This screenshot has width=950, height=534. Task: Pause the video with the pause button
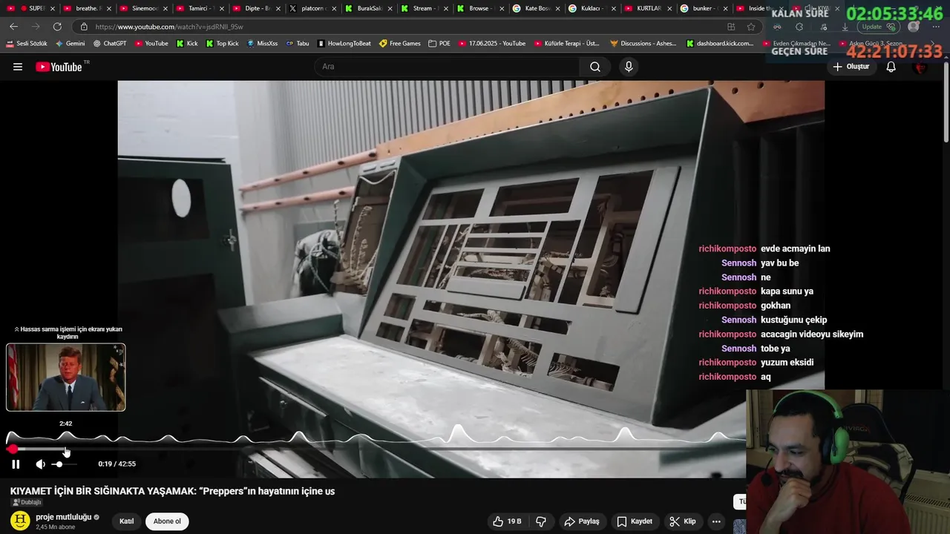(16, 464)
